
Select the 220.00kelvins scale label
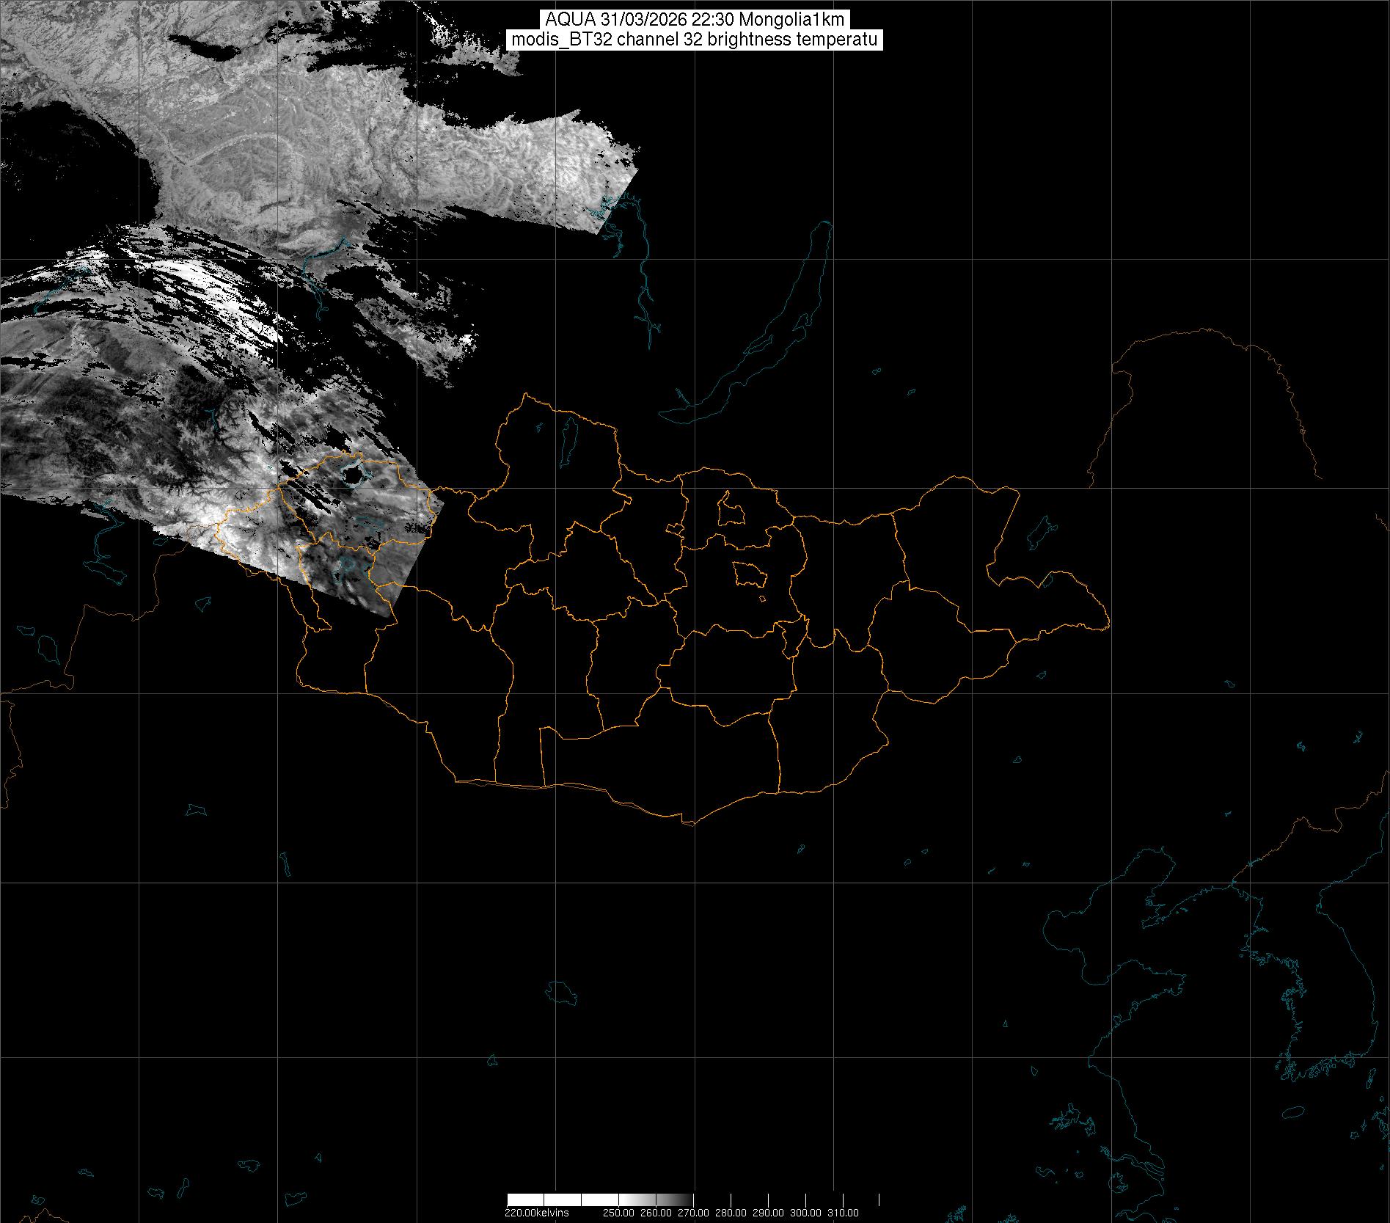coord(536,1212)
